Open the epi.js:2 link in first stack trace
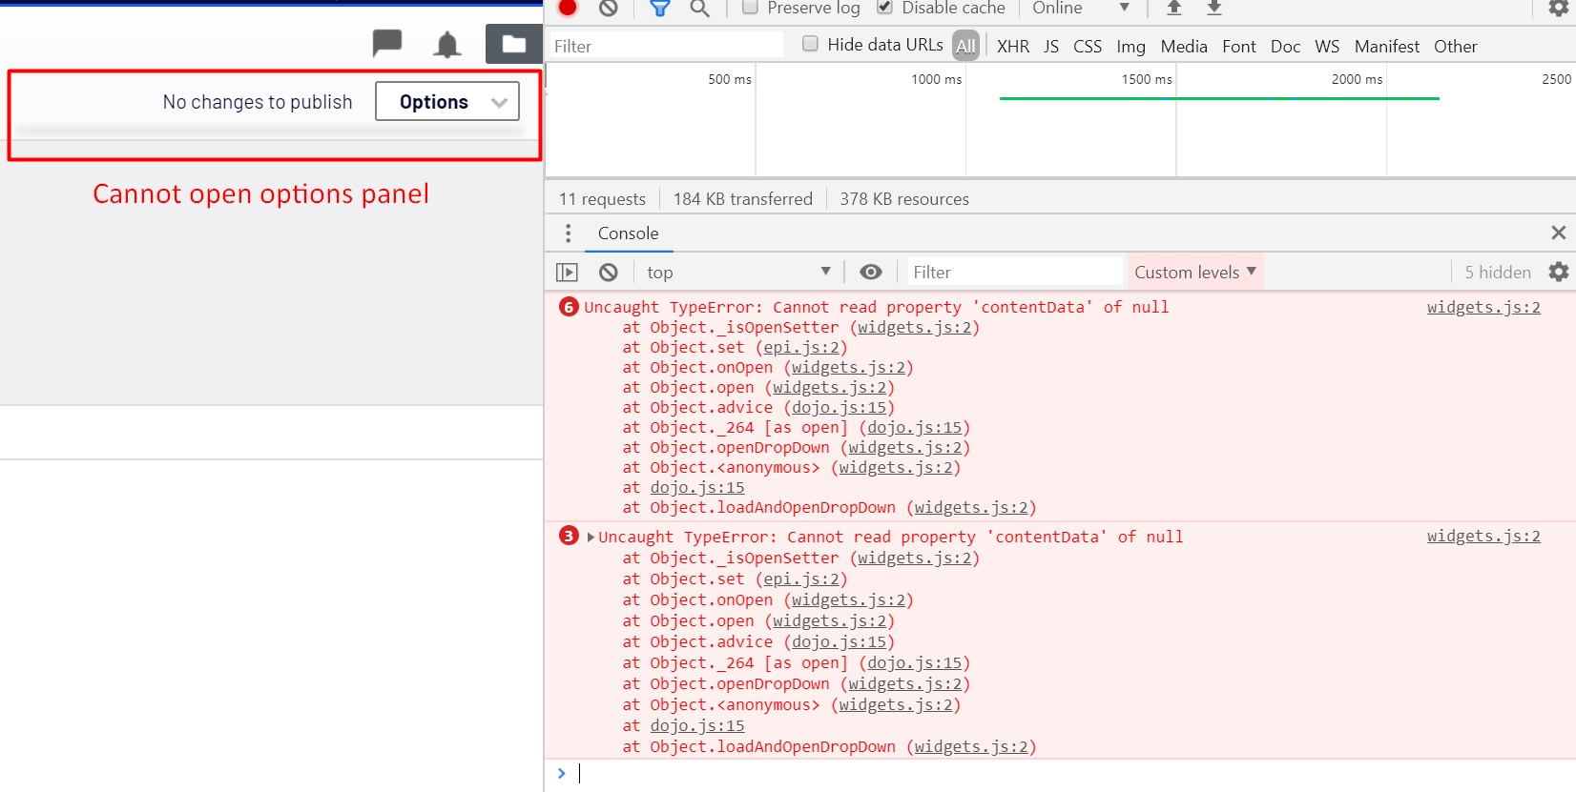Screen dimensions: 1576x792 click(x=801, y=348)
